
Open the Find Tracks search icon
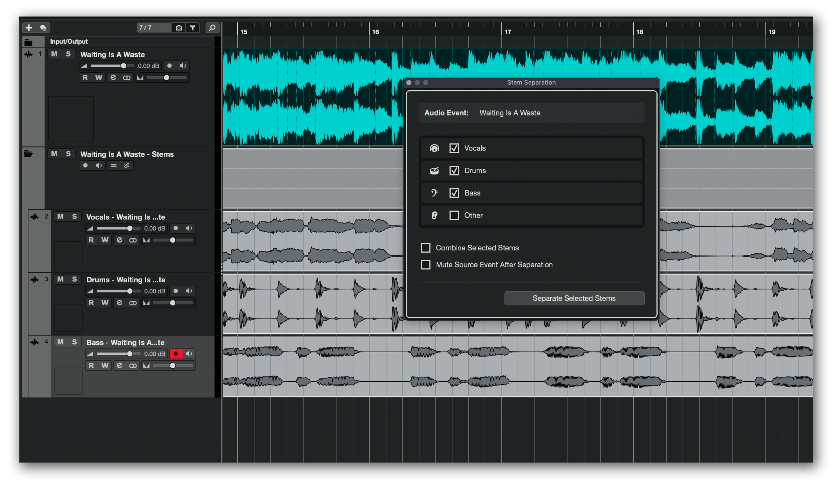pyautogui.click(x=212, y=27)
